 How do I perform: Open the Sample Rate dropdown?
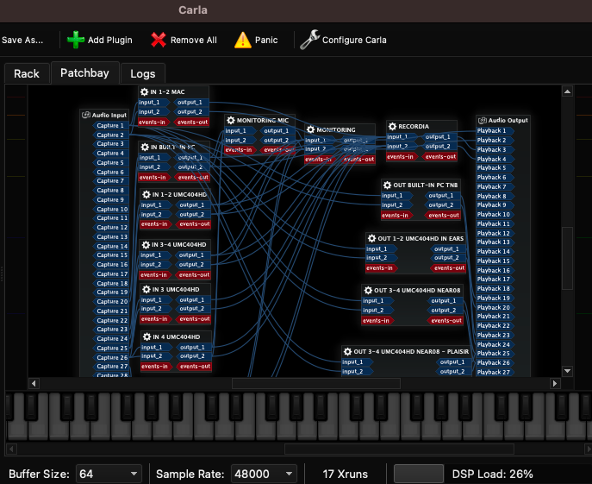(264, 474)
